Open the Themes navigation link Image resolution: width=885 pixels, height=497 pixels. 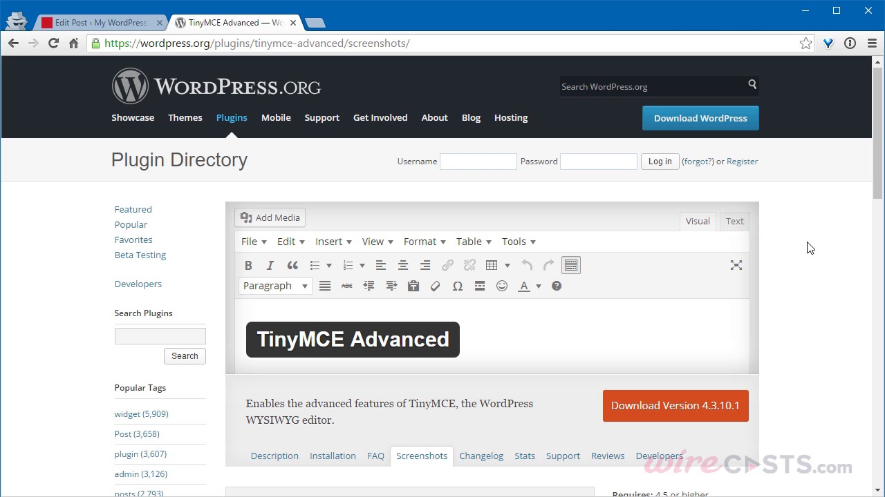click(x=185, y=117)
